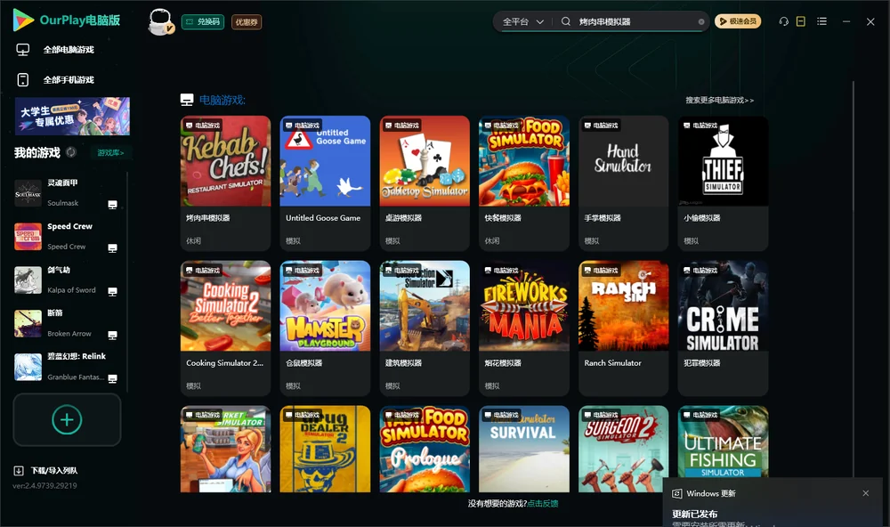Open customer support headset icon
Viewport: 890px width, 527px height.
[x=784, y=21]
